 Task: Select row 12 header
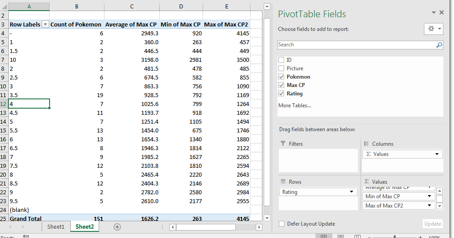pyautogui.click(x=4, y=104)
